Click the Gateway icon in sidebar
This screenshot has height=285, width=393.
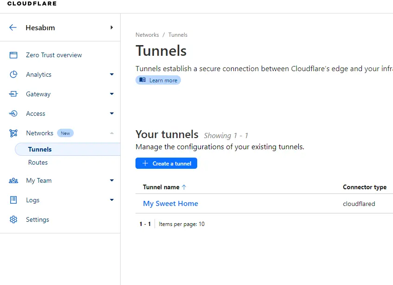(13, 94)
